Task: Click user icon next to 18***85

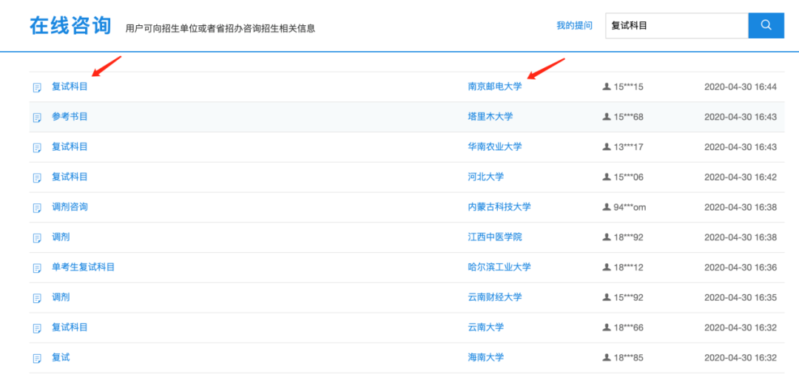Action: click(607, 359)
